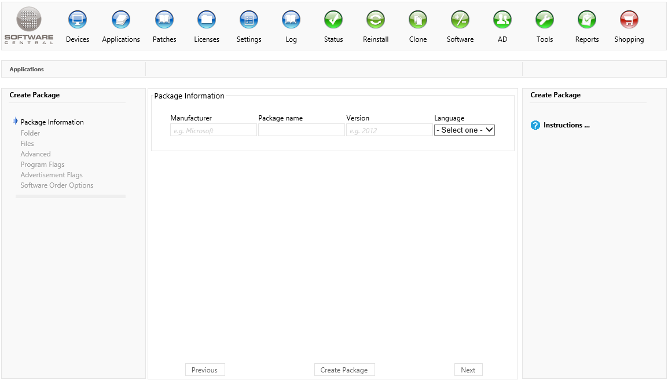Click the Next button
The height and width of the screenshot is (380, 668).
point(468,370)
